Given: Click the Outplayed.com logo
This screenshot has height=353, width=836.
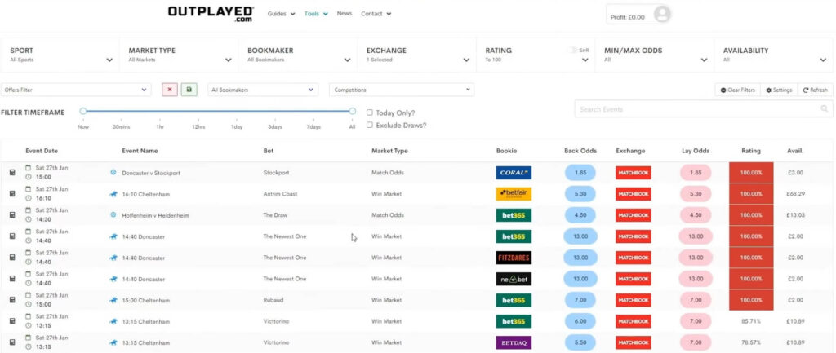Looking at the screenshot, I should 211,13.
